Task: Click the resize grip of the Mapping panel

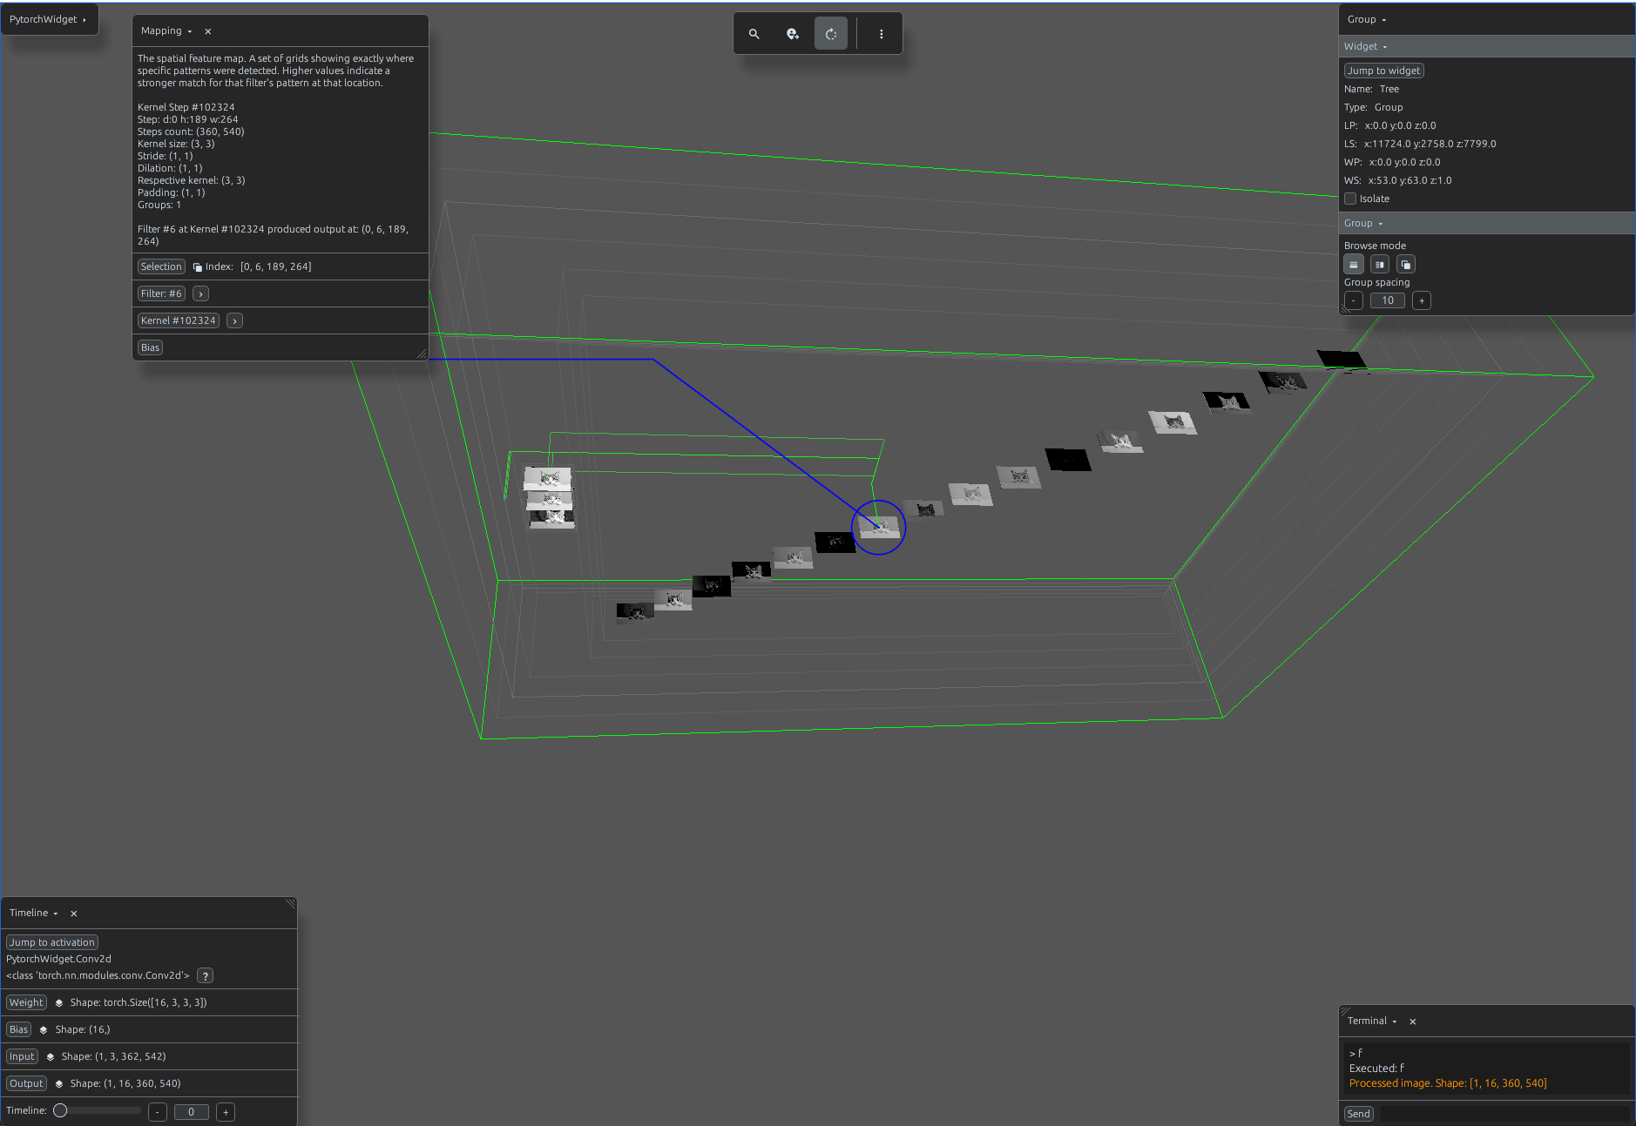Action: [x=422, y=354]
